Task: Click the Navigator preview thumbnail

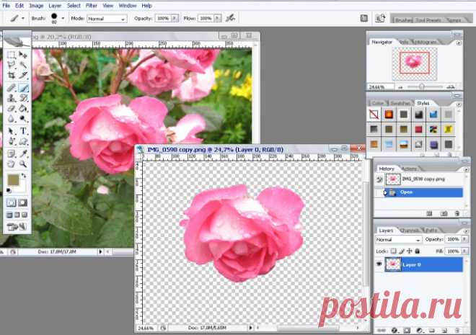Action: pos(414,61)
